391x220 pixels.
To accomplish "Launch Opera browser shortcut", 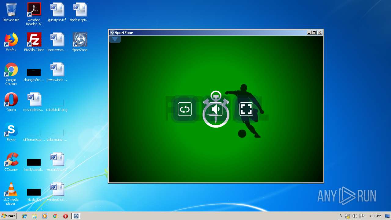I will pyautogui.click(x=11, y=102).
